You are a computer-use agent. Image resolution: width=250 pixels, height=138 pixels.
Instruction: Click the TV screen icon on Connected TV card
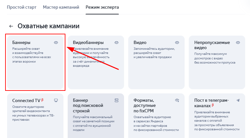56,100
